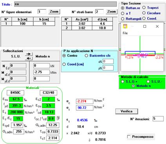Select the Circolare section type
This screenshot has width=166, height=144.
(x=152, y=13)
